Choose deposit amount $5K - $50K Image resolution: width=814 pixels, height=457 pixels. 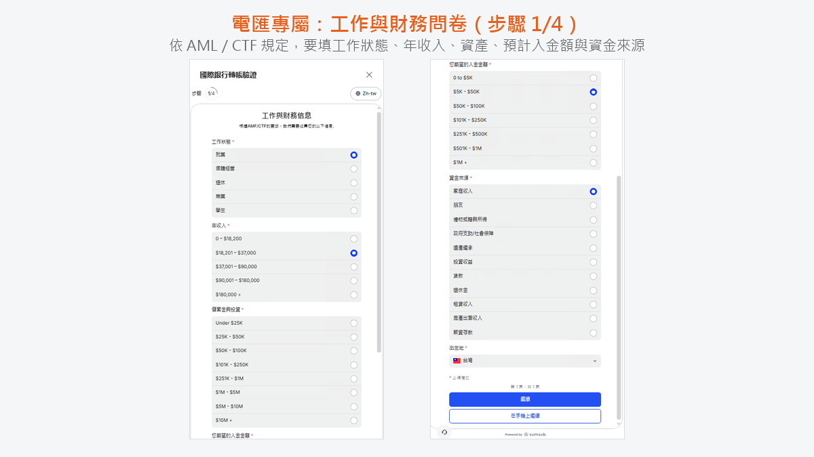[525, 91]
